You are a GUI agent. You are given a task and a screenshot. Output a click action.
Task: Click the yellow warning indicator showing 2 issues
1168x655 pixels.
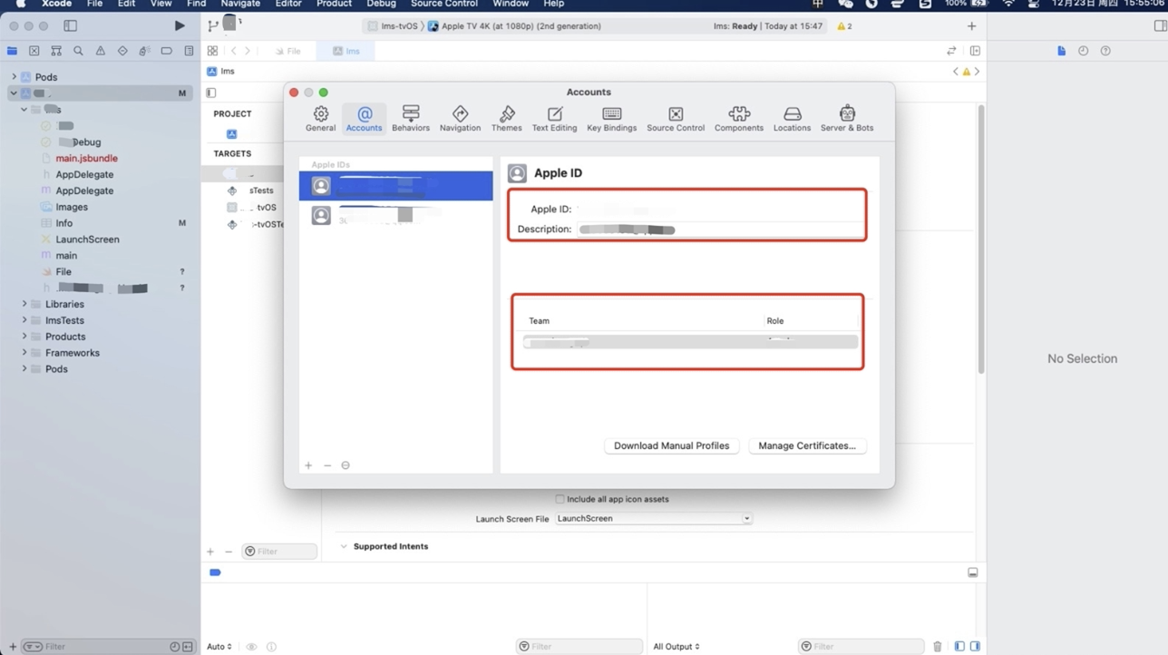click(x=844, y=26)
